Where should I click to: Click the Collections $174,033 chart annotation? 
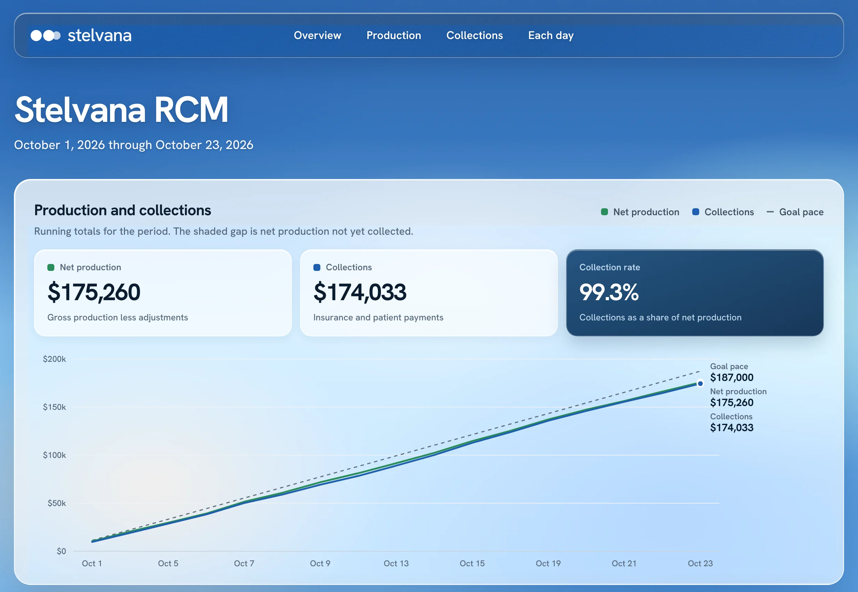[732, 422]
